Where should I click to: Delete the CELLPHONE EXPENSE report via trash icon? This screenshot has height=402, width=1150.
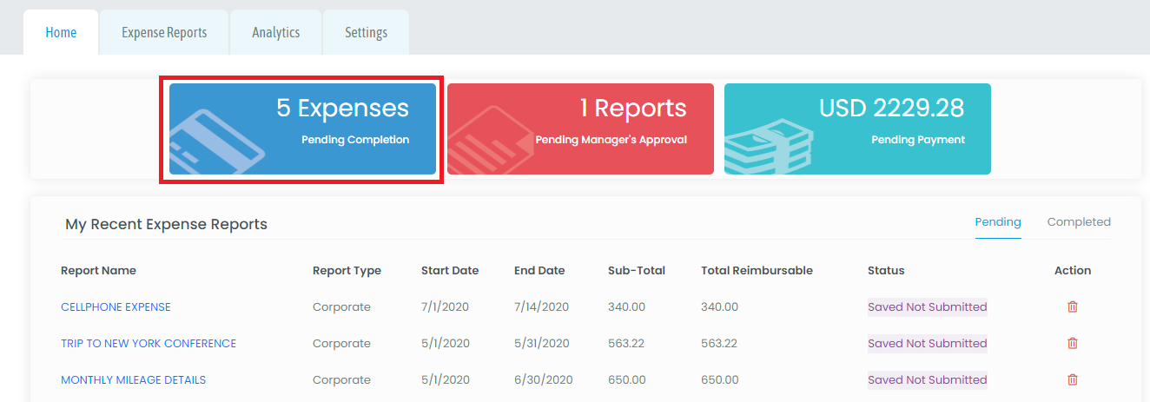pos(1073,306)
